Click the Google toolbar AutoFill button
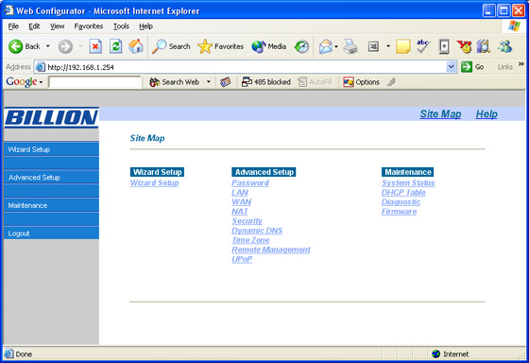 pyautogui.click(x=316, y=82)
